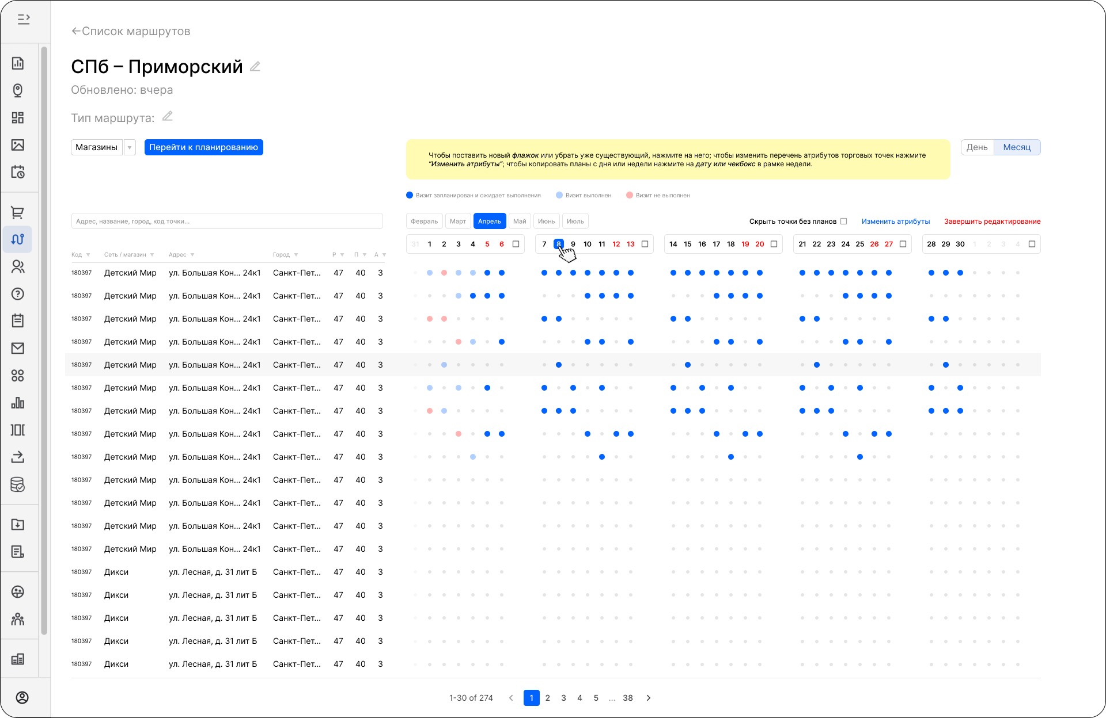Enable Скрыть точки без планов checkbox
1106x718 pixels.
tap(844, 221)
